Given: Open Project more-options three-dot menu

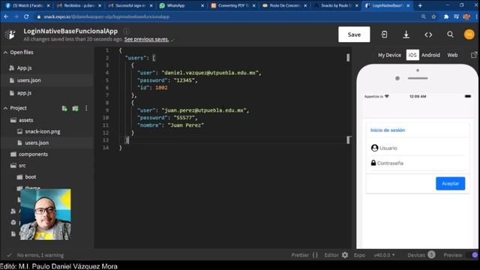Looking at the screenshot, I should coord(86,108).
